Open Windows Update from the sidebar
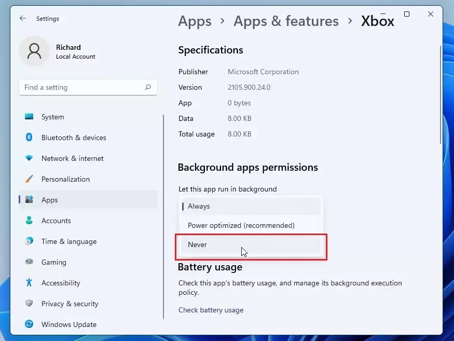Screen dimensions: 454x341 pyautogui.click(x=29, y=324)
